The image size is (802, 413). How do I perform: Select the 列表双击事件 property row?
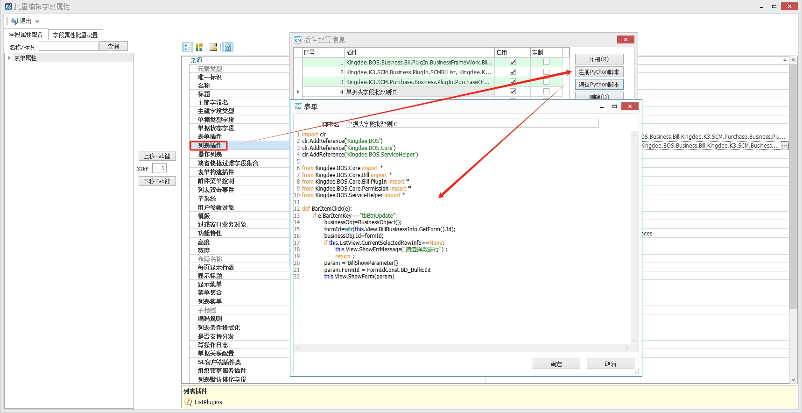239,190
